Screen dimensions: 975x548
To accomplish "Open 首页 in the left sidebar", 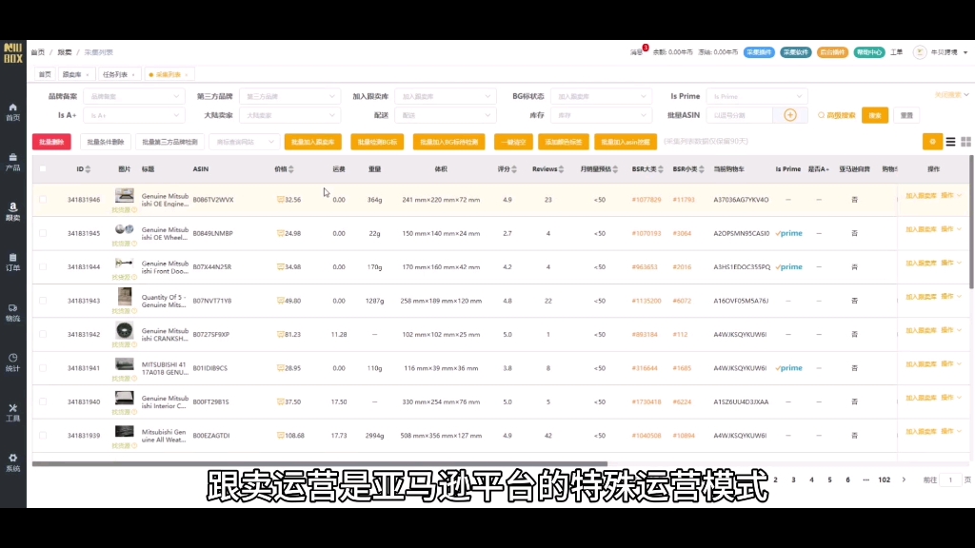I will click(12, 112).
